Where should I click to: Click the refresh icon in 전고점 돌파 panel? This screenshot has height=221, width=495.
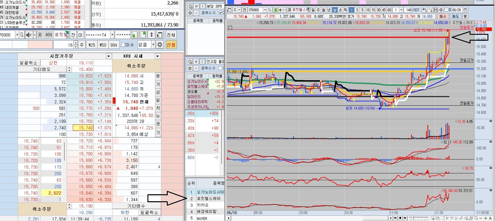pyautogui.click(x=190, y=62)
